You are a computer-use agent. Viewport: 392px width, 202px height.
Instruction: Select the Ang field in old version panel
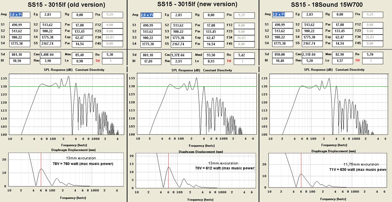click(x=20, y=15)
